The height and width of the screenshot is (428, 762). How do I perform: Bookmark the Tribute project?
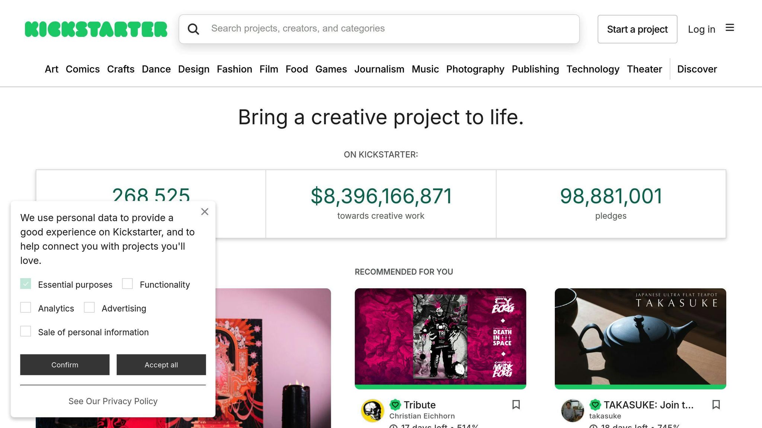click(x=516, y=405)
